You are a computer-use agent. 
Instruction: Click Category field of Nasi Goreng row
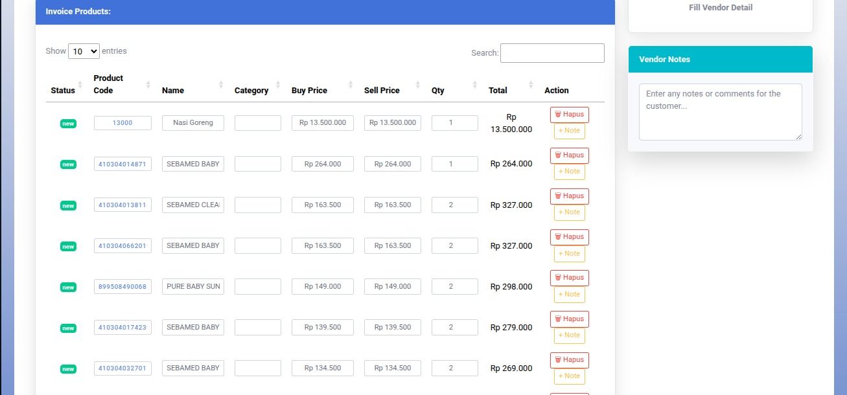(257, 123)
